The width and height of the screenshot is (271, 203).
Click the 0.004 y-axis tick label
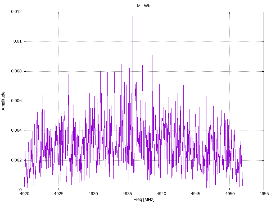pos(16,131)
